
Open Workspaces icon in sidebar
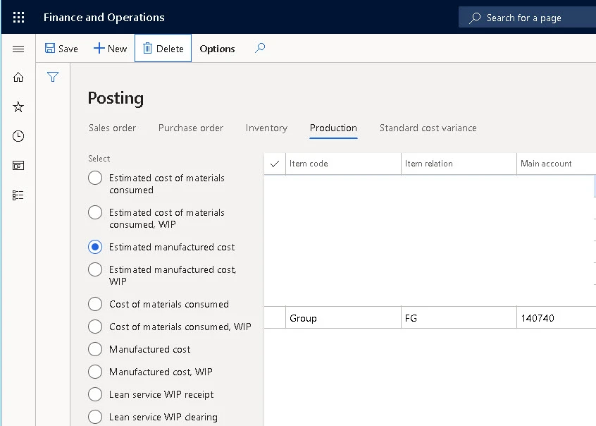[18, 166]
